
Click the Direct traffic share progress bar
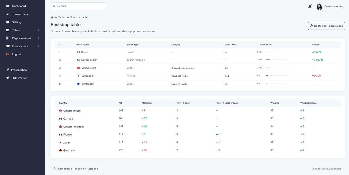[x=276, y=53]
